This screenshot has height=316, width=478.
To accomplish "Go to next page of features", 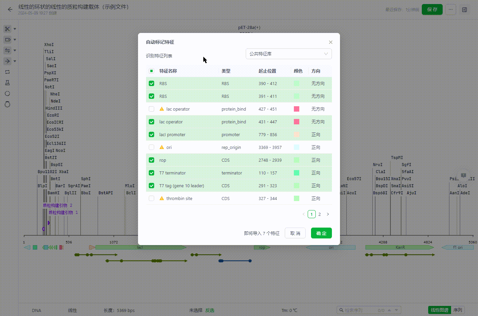I will point(328,214).
